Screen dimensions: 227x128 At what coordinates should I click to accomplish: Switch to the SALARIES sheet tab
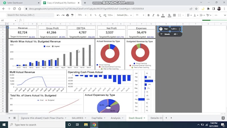tap(77, 118)
